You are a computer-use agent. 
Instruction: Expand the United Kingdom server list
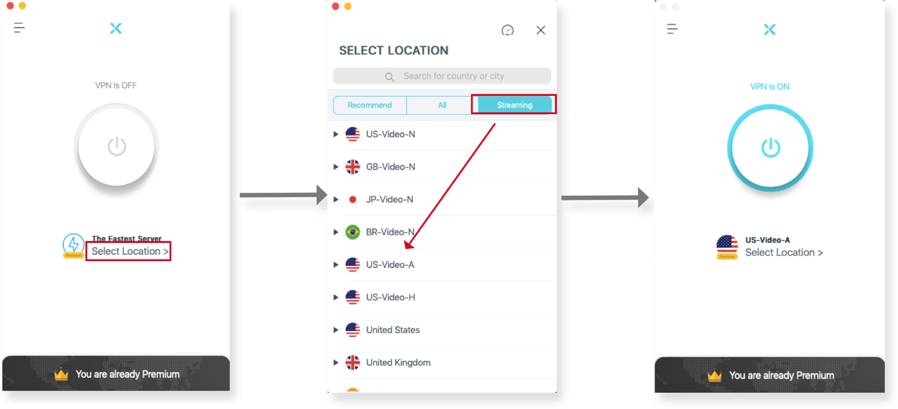[x=336, y=362]
